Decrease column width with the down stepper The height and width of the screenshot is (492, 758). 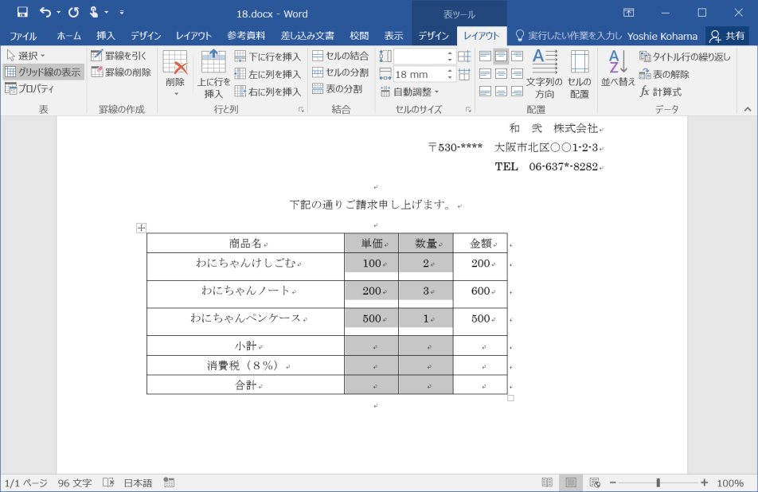pyautogui.click(x=450, y=78)
